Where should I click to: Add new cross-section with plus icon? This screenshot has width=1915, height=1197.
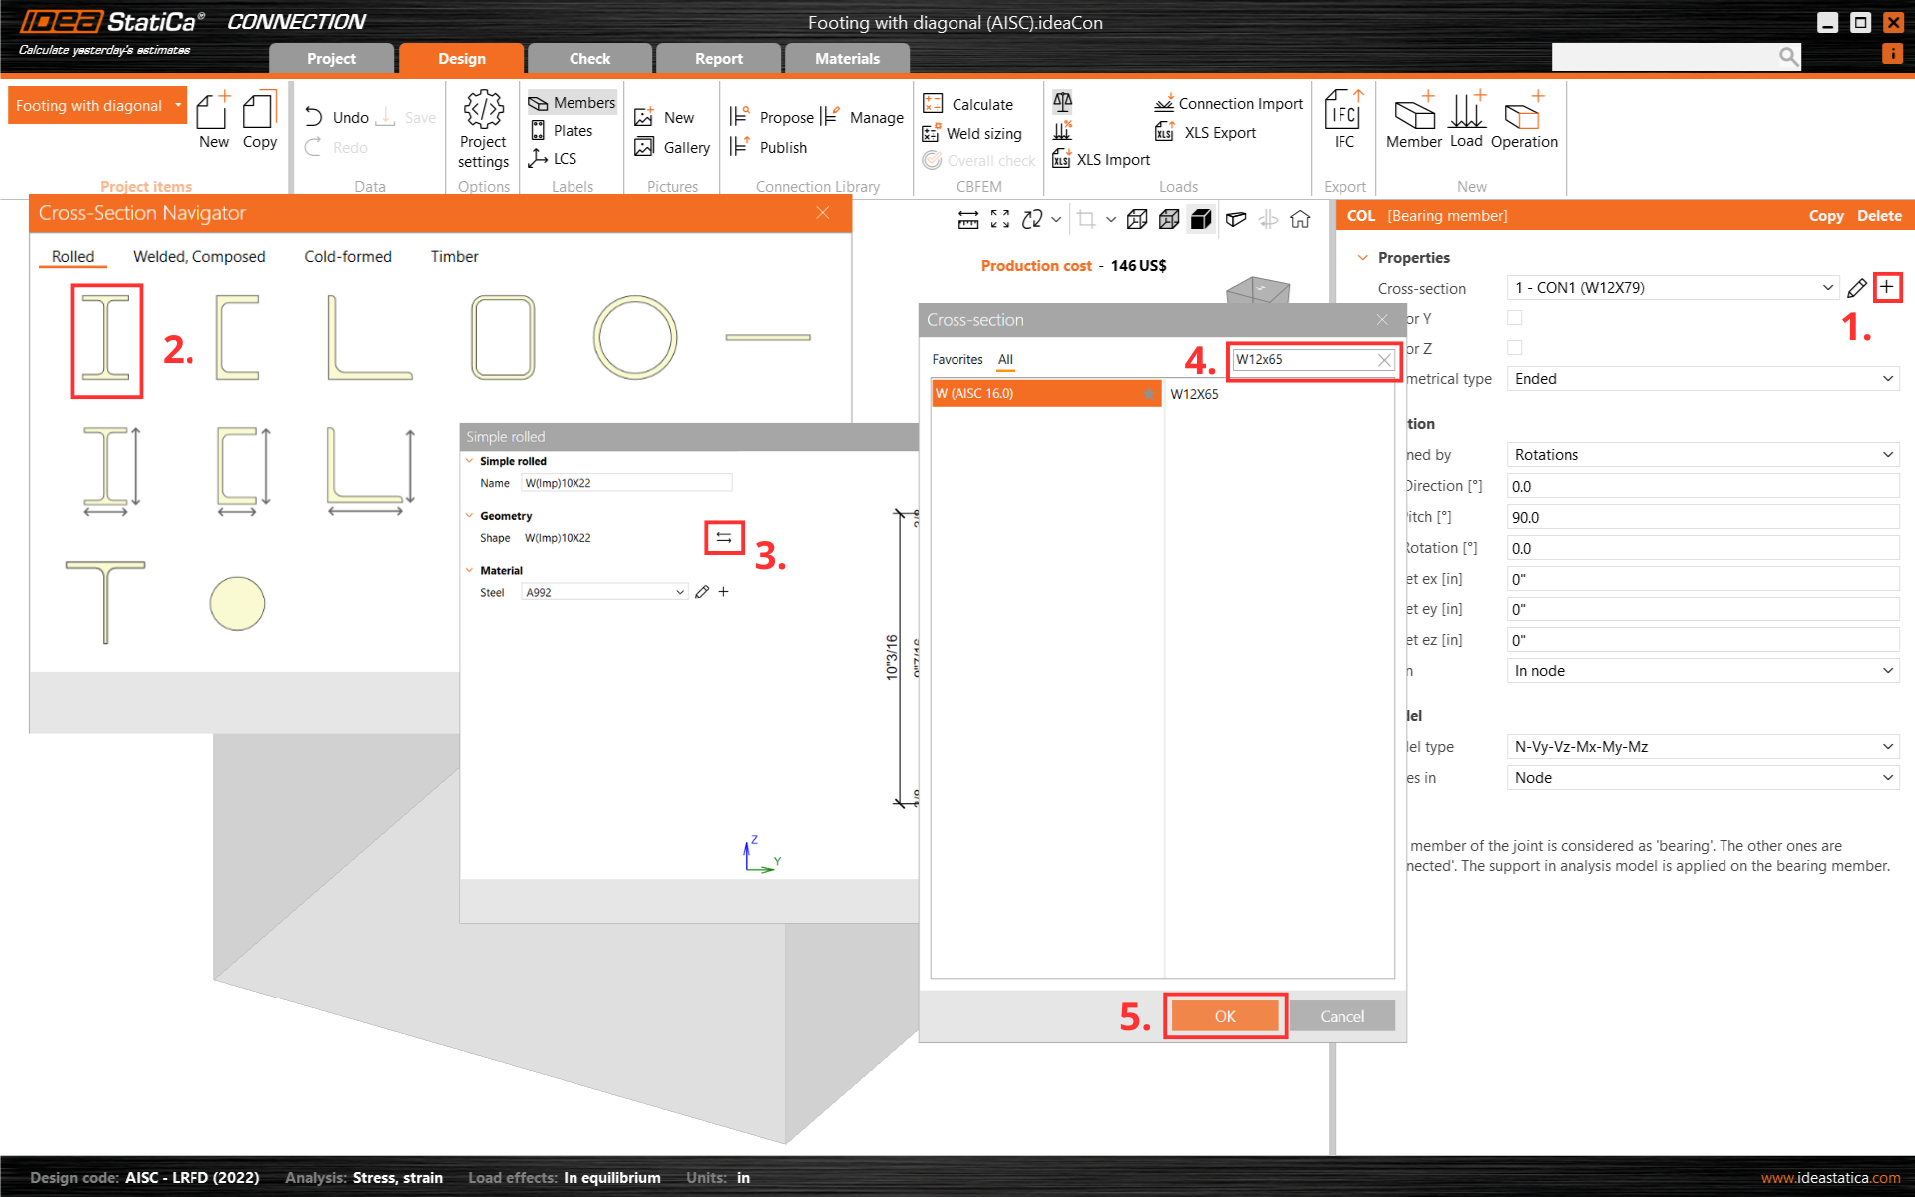click(x=1887, y=287)
